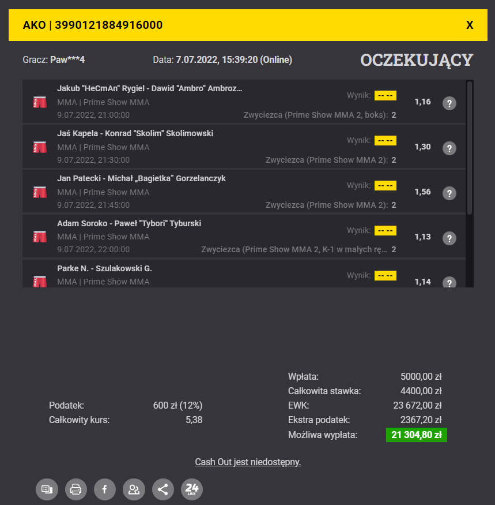Click title Jan Patecki - Michał Bagietka Gorzelanczyk
The height and width of the screenshot is (505, 495).
[142, 178]
